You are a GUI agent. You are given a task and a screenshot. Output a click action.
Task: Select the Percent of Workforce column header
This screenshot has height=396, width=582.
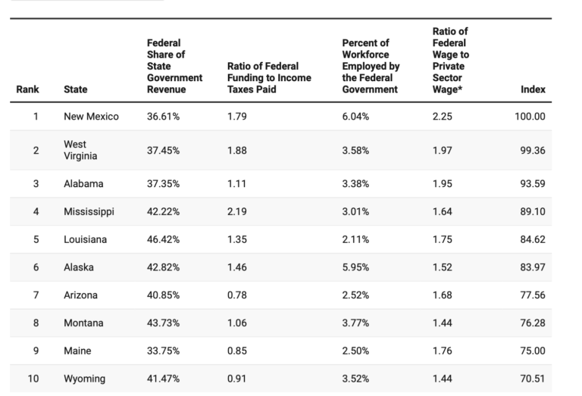pos(370,66)
